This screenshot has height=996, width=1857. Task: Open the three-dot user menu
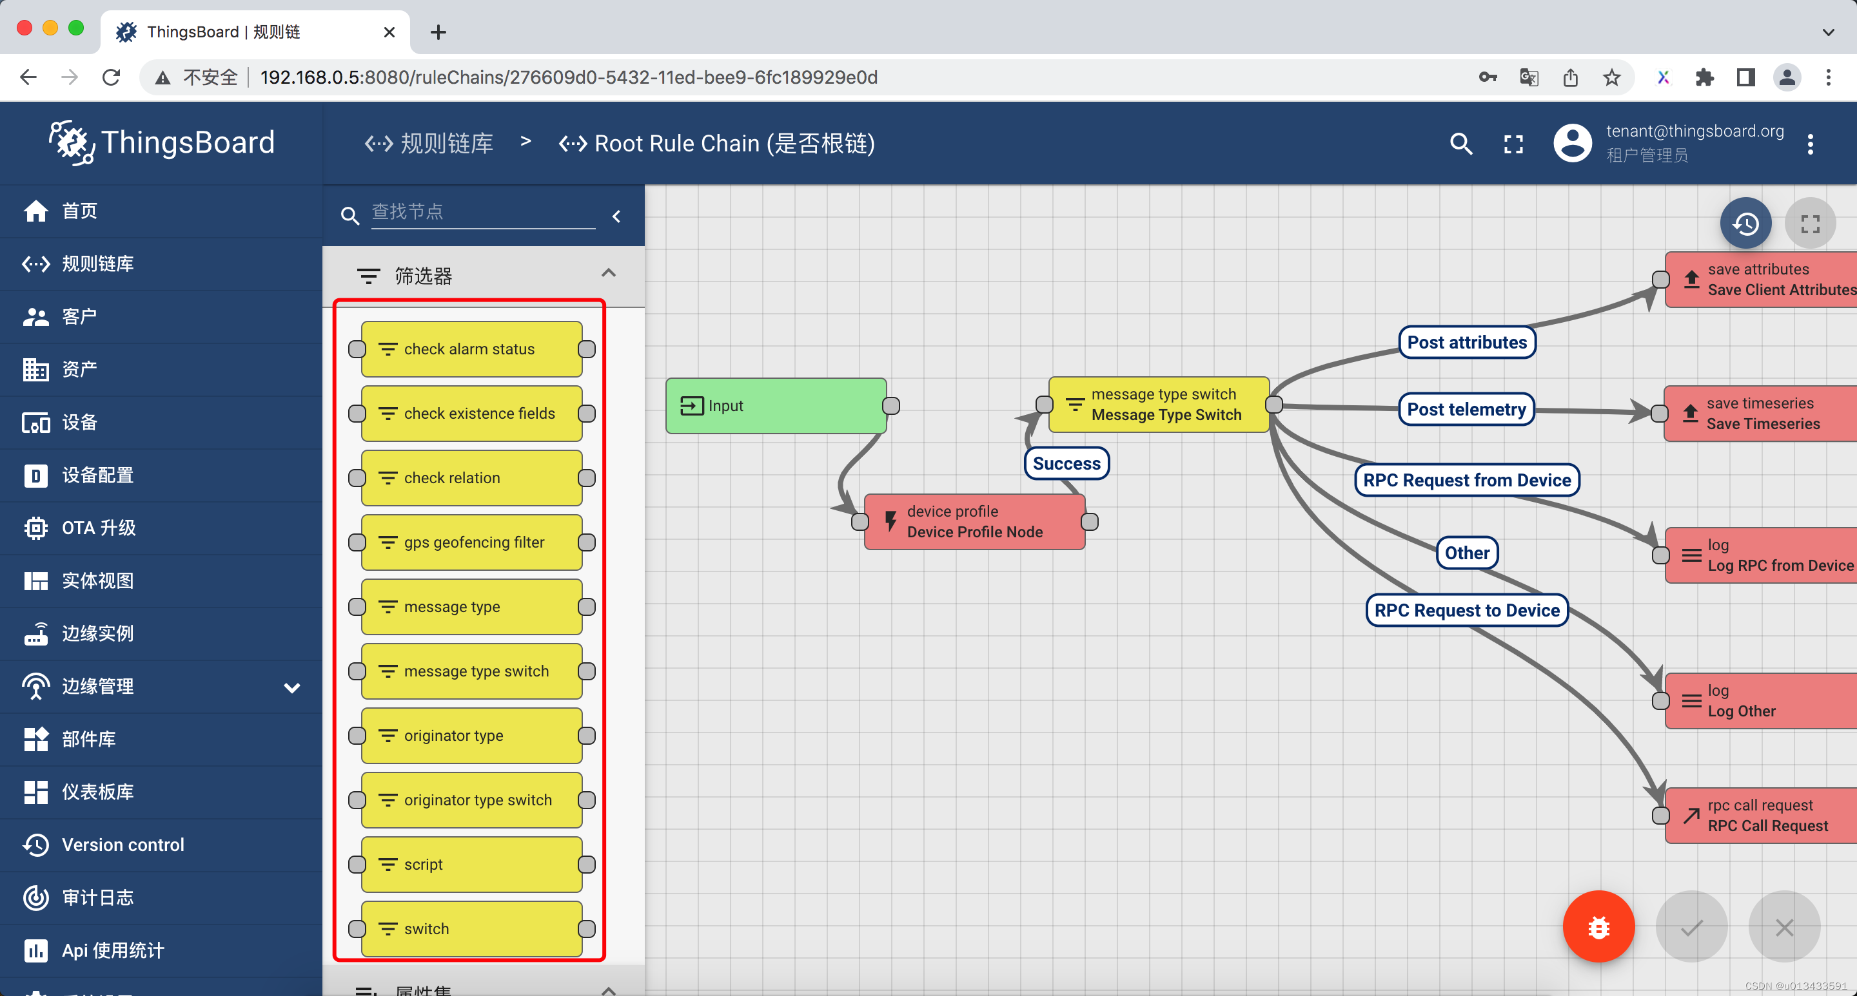(x=1809, y=144)
